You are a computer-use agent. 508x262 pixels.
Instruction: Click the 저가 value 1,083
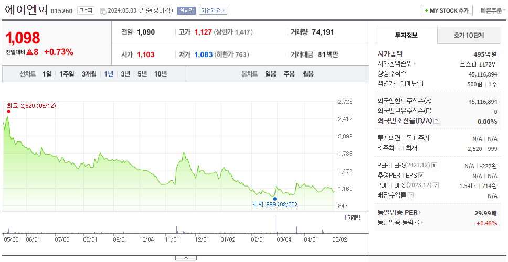pos(204,54)
